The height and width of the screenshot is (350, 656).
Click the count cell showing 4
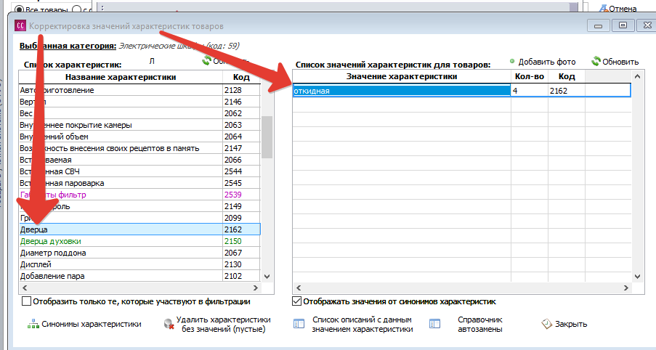530,91
